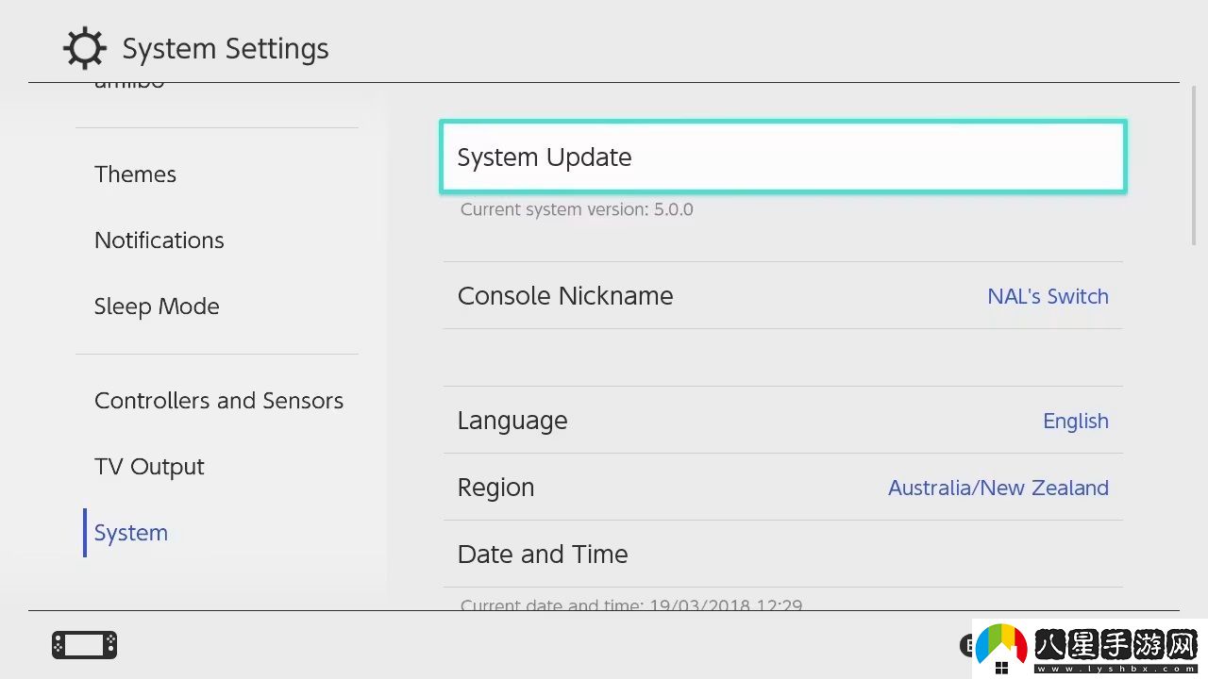Image resolution: width=1208 pixels, height=679 pixels.
Task: Click the colorful watermark logo in corner
Action: coord(1001,649)
